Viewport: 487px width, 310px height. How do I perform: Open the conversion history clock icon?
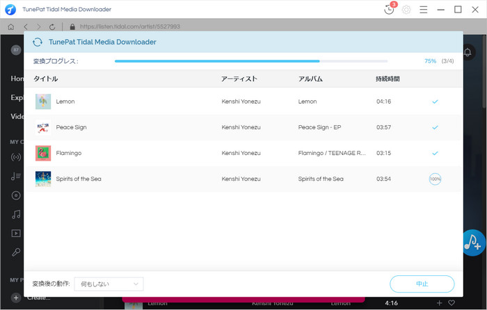pos(389,10)
